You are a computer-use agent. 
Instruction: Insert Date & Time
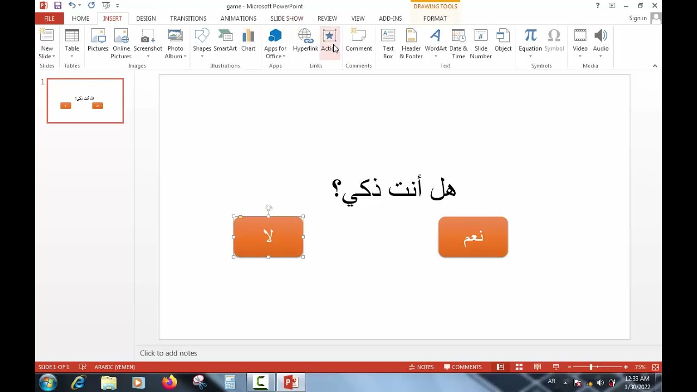(458, 44)
